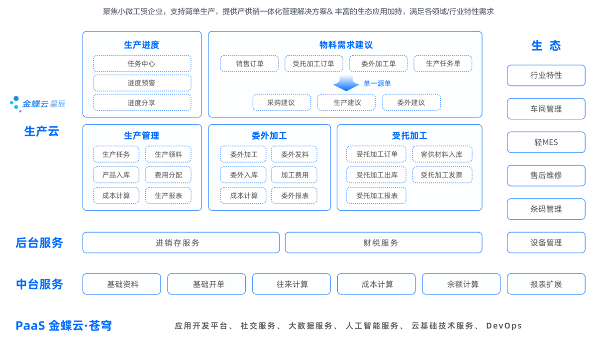Click the 委外发料 box

pos(295,155)
